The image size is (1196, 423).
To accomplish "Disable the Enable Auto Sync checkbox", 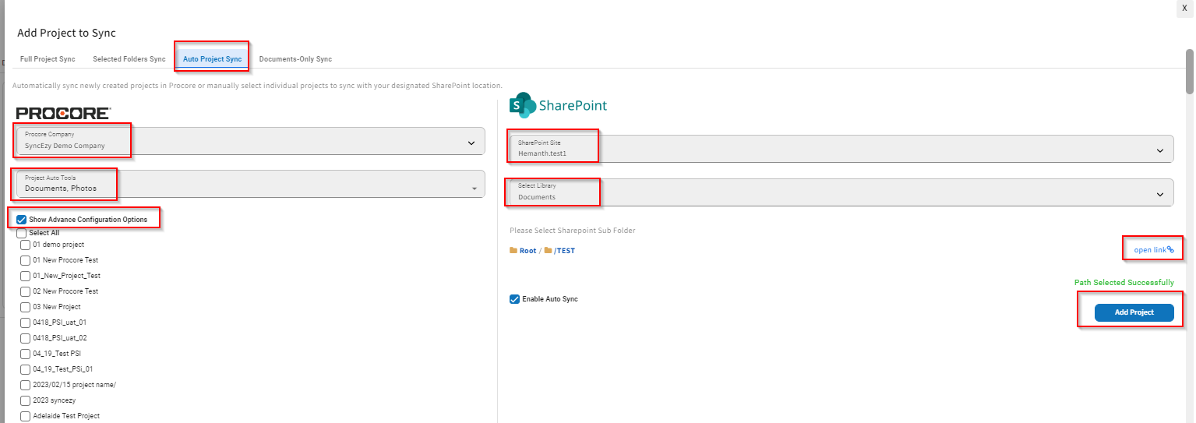I will pos(514,299).
